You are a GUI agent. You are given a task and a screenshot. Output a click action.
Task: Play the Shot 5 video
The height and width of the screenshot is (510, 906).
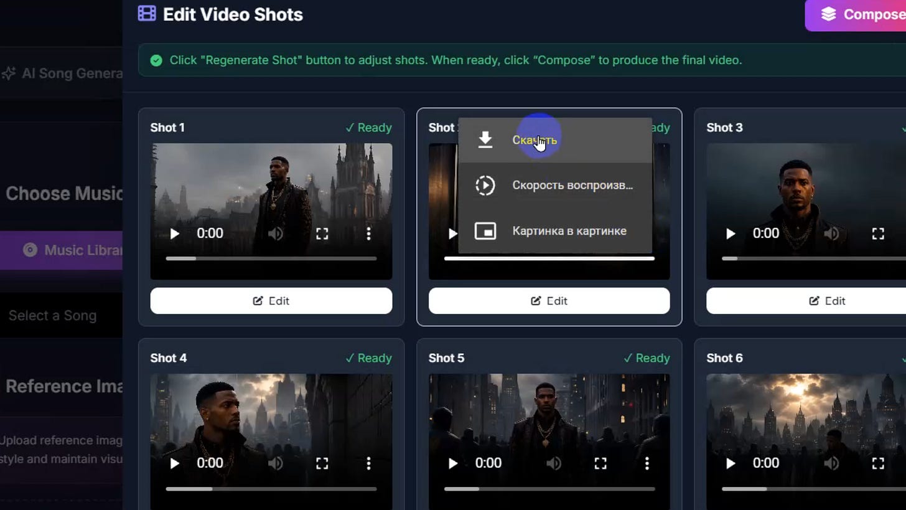point(453,463)
